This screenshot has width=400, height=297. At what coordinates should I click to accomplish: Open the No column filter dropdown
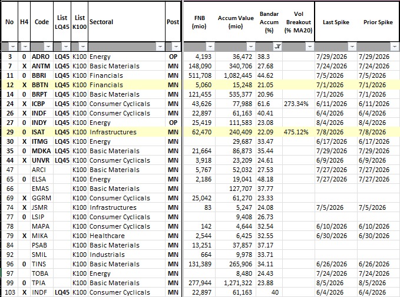point(13,47)
